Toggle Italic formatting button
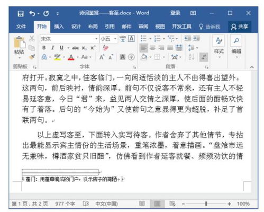 [52, 48]
